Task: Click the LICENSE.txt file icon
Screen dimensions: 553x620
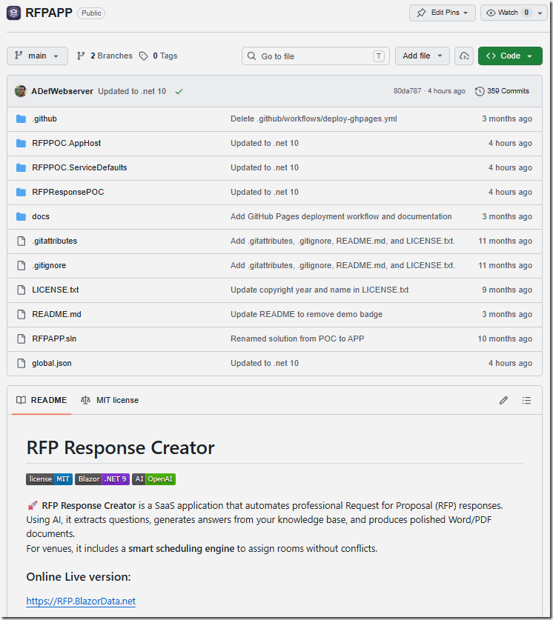Action: coord(21,290)
